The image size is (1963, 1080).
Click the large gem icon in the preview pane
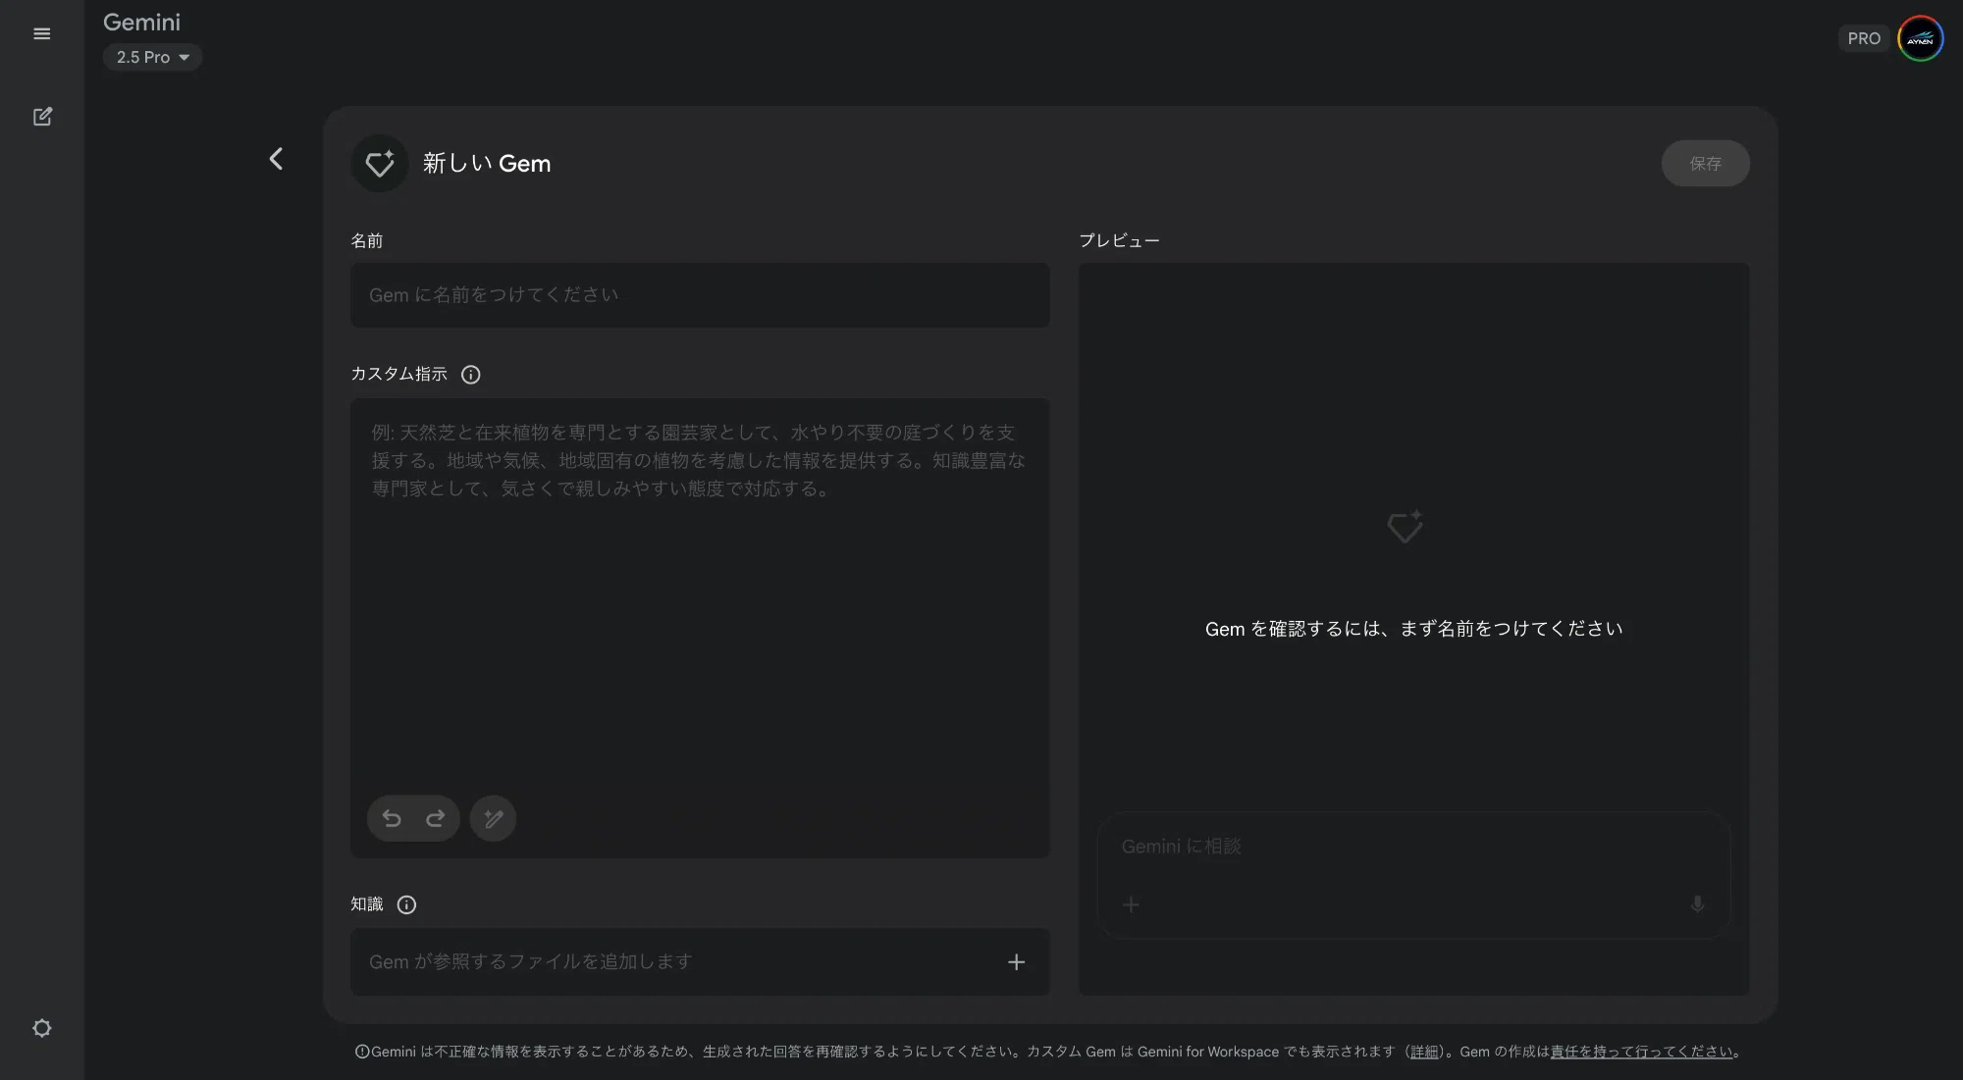coord(1406,527)
